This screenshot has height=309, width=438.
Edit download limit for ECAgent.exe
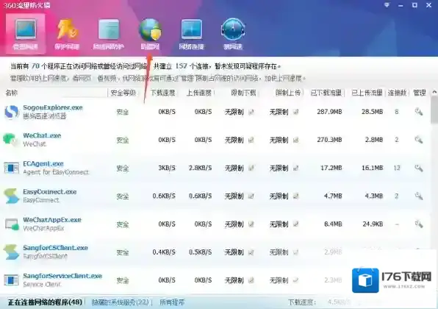point(251,168)
